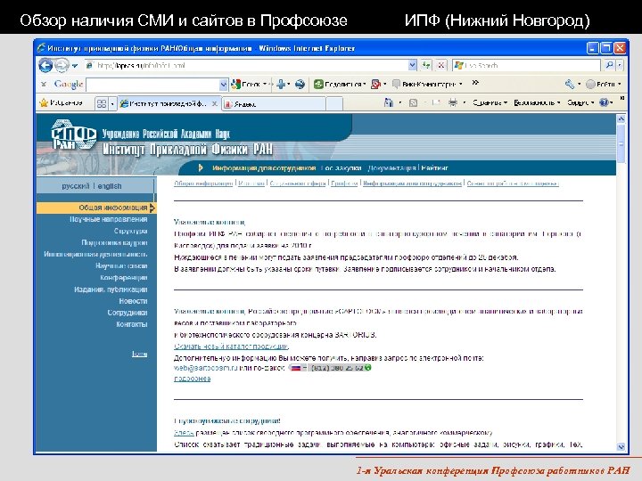
Task: Open the Help question mark icon
Action: coord(604,102)
